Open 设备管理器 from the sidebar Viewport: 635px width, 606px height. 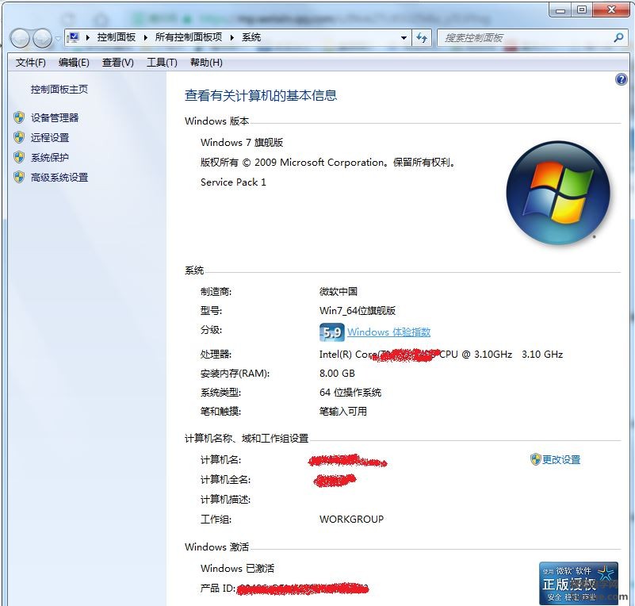pyautogui.click(x=55, y=118)
